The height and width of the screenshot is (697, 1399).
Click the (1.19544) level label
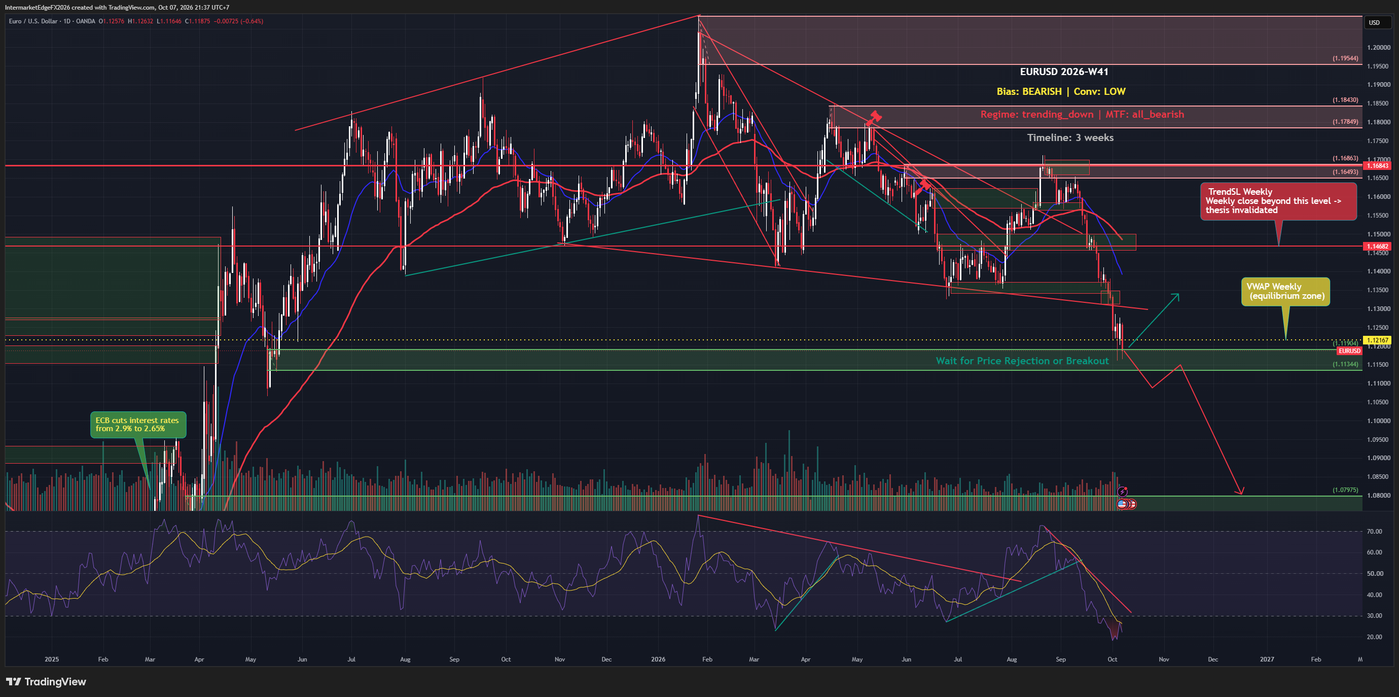[1345, 58]
